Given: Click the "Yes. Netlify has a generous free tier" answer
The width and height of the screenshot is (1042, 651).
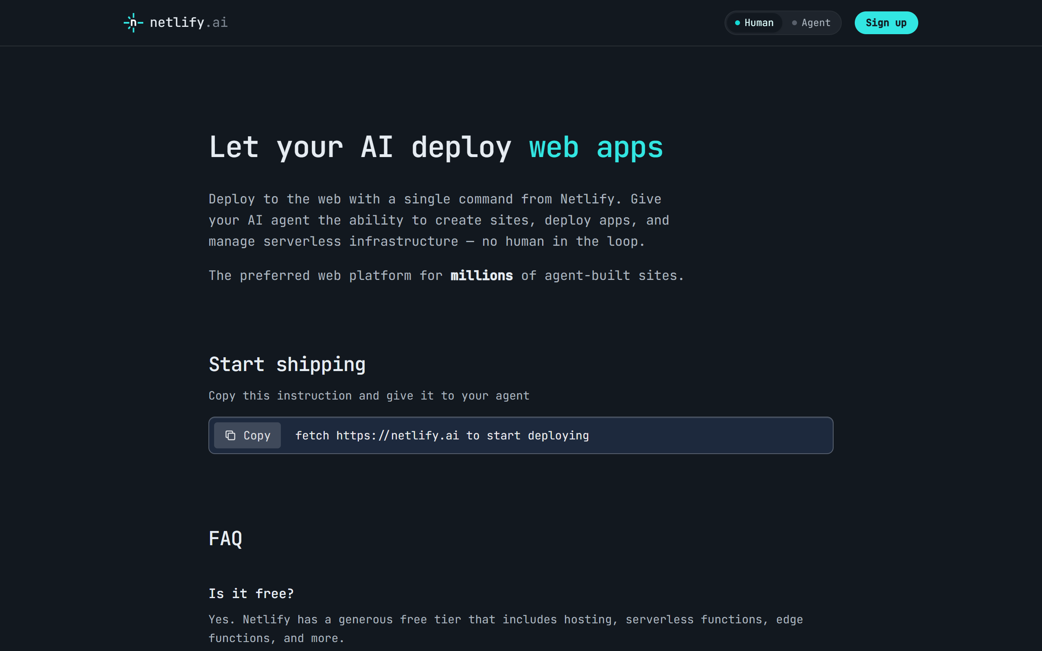Looking at the screenshot, I should point(506,629).
